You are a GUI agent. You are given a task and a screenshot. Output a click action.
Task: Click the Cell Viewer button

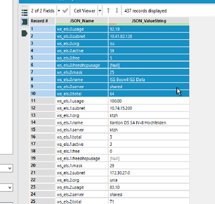tap(84, 11)
